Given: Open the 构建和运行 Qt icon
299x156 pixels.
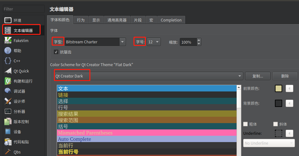Looking at the screenshot, I should (8, 81).
